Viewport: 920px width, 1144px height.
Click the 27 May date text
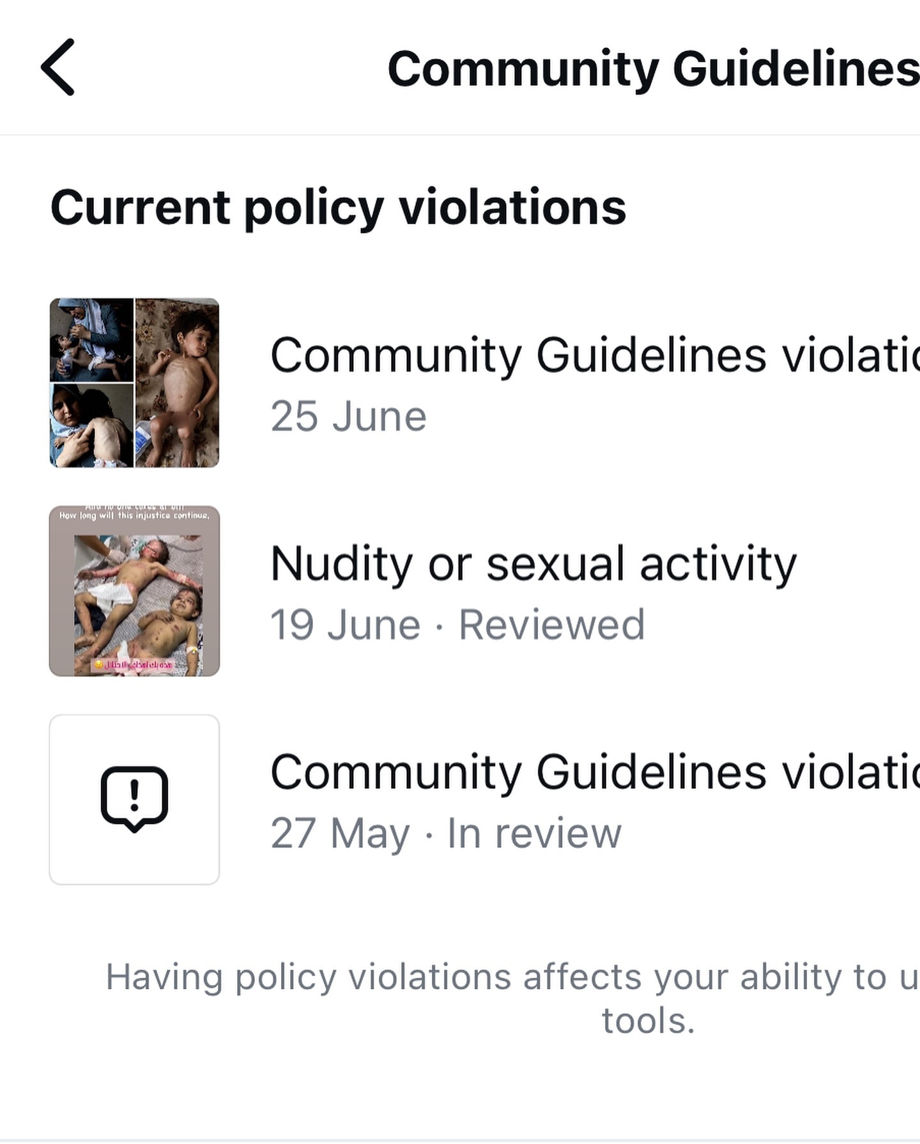(x=340, y=834)
